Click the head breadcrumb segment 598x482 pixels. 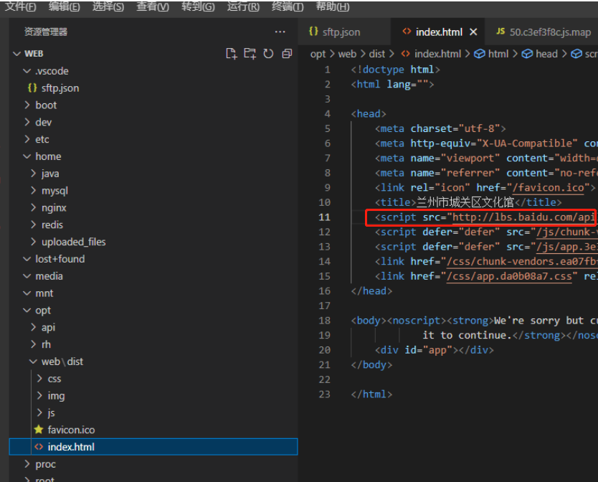[x=546, y=54]
